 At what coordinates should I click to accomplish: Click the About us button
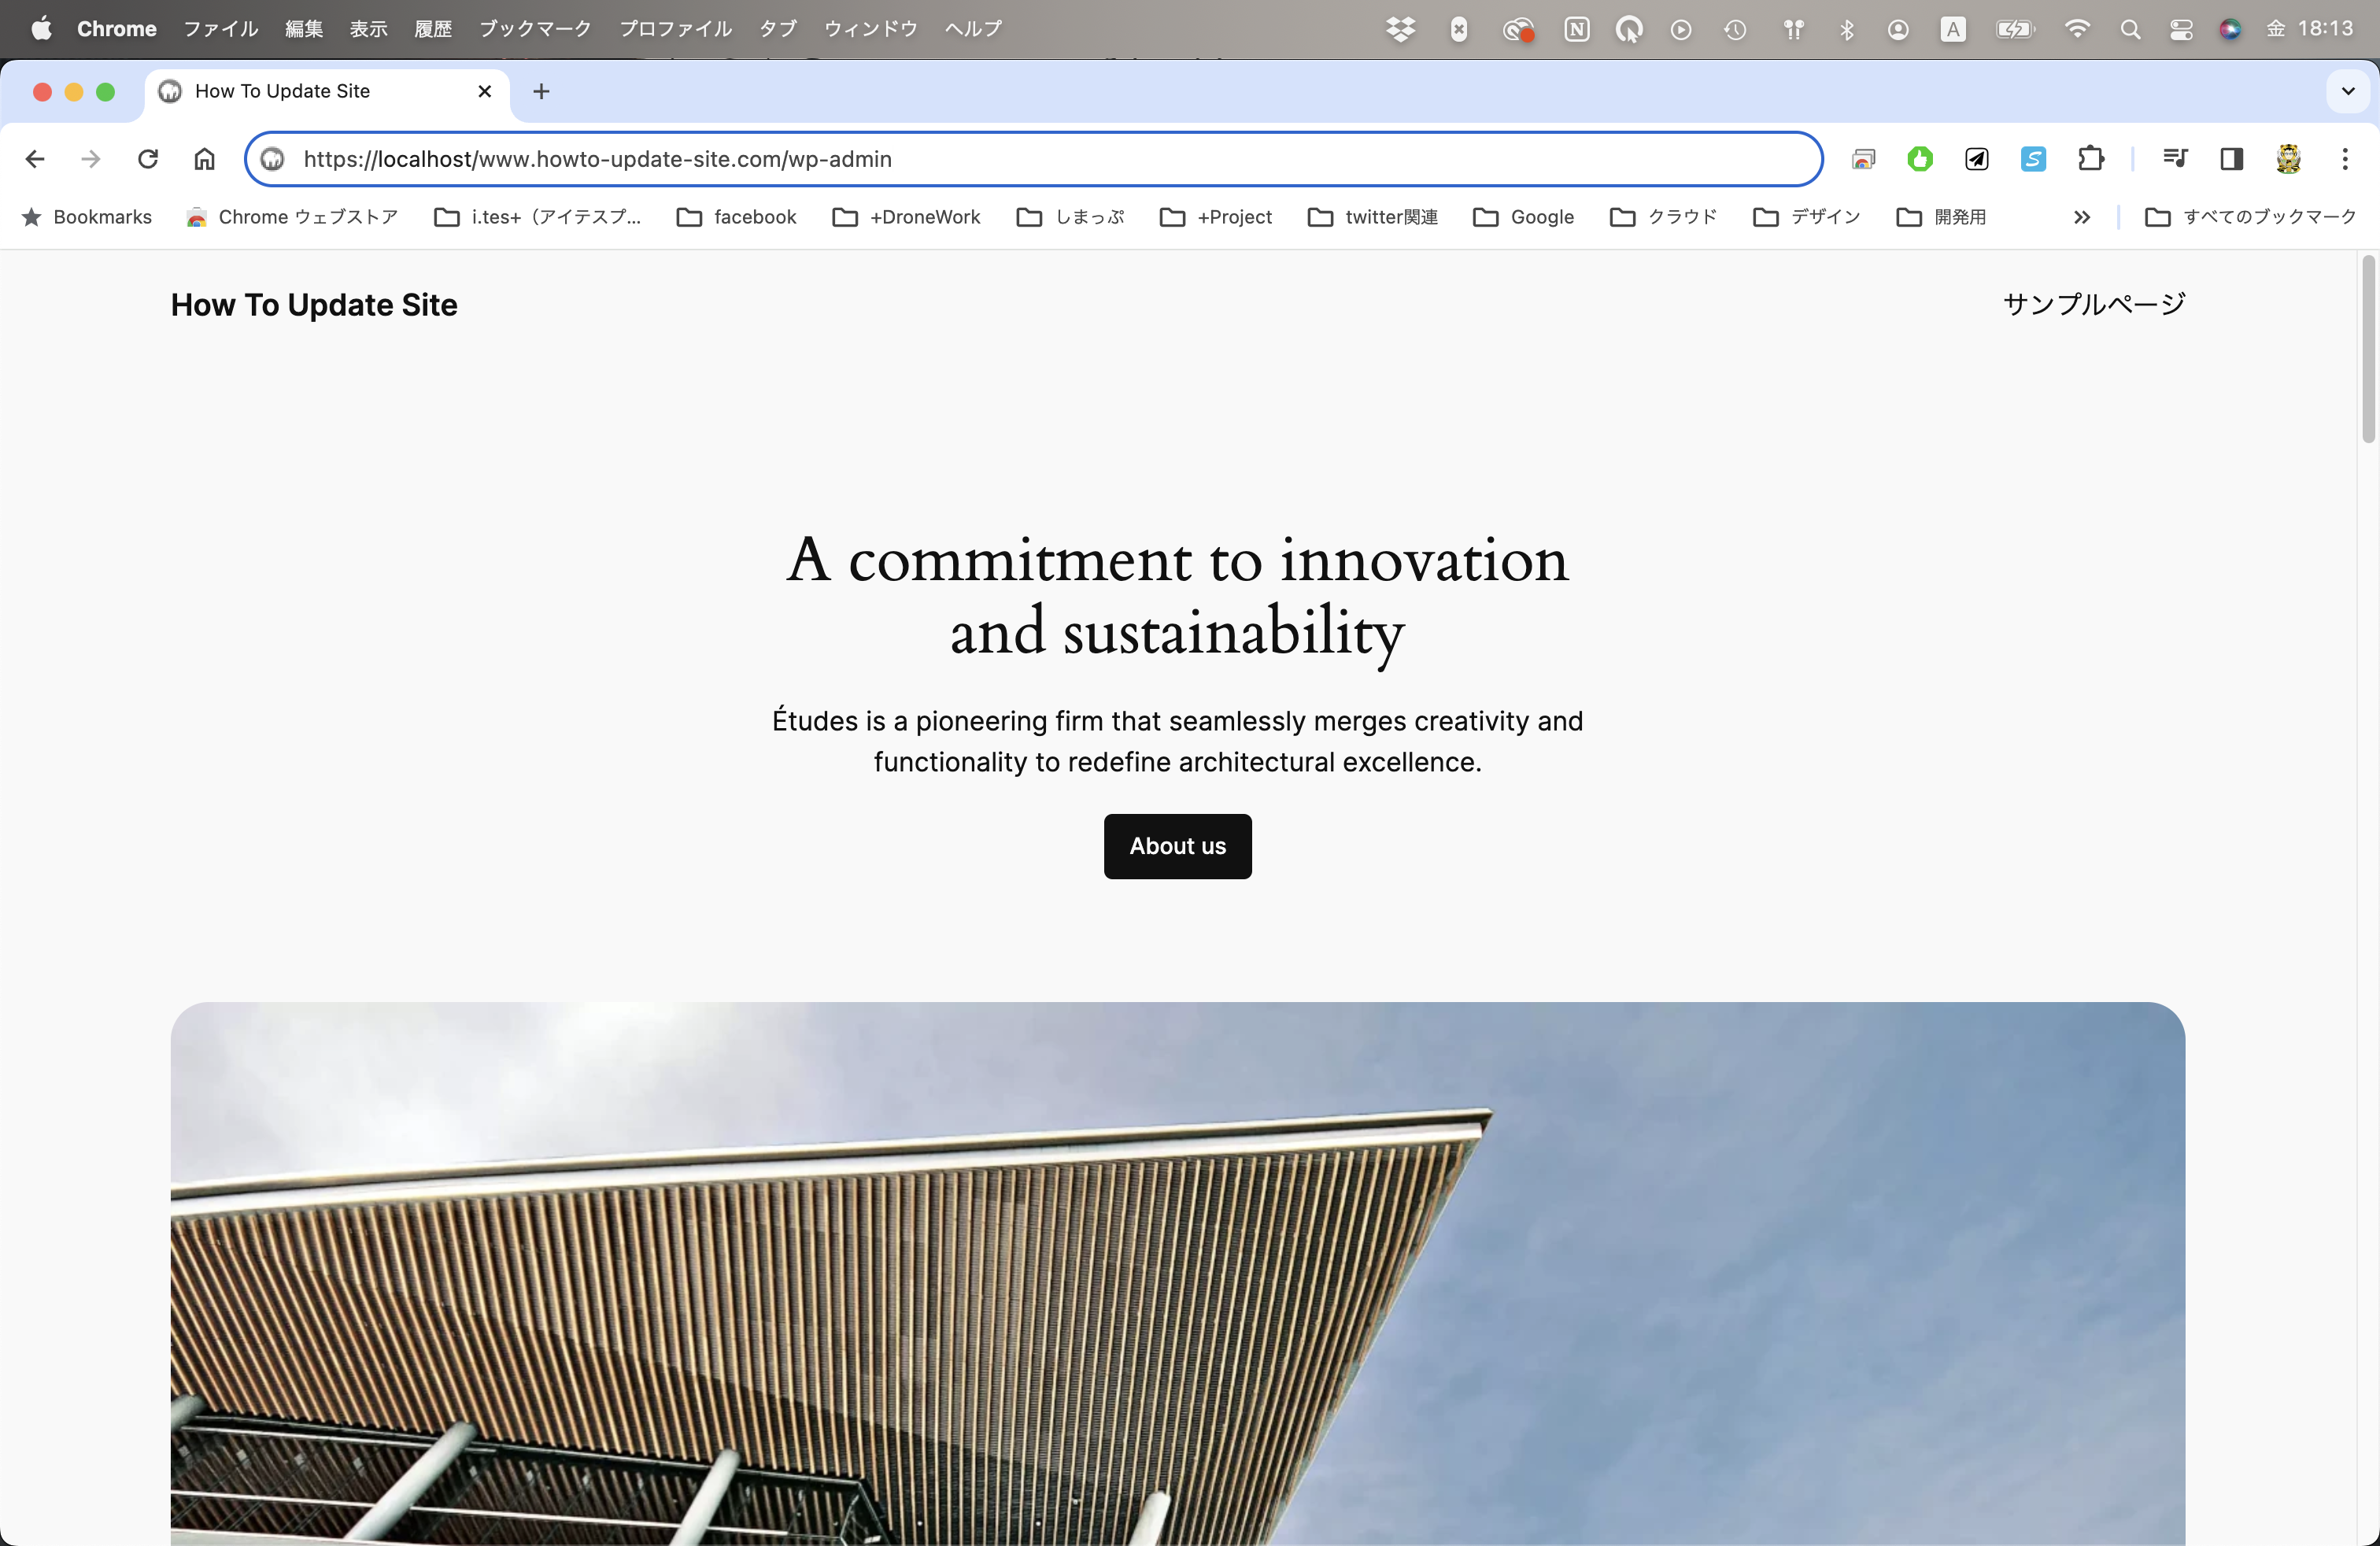(1177, 846)
